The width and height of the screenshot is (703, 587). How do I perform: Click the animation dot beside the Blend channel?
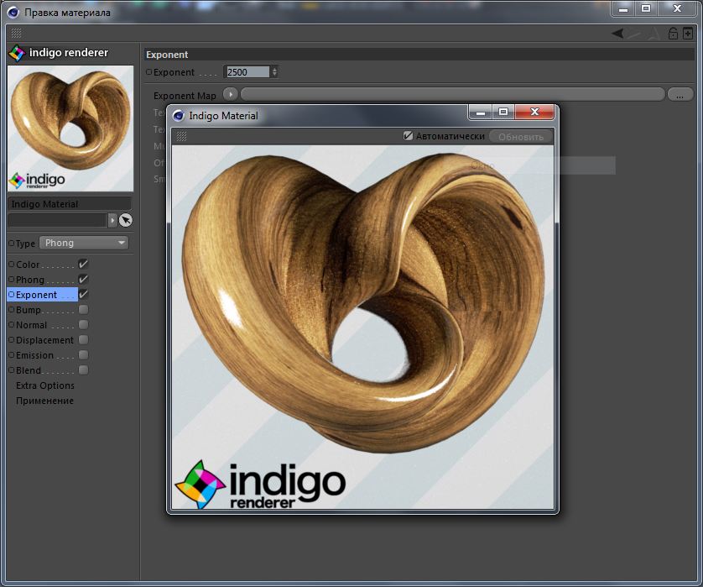click(x=12, y=370)
